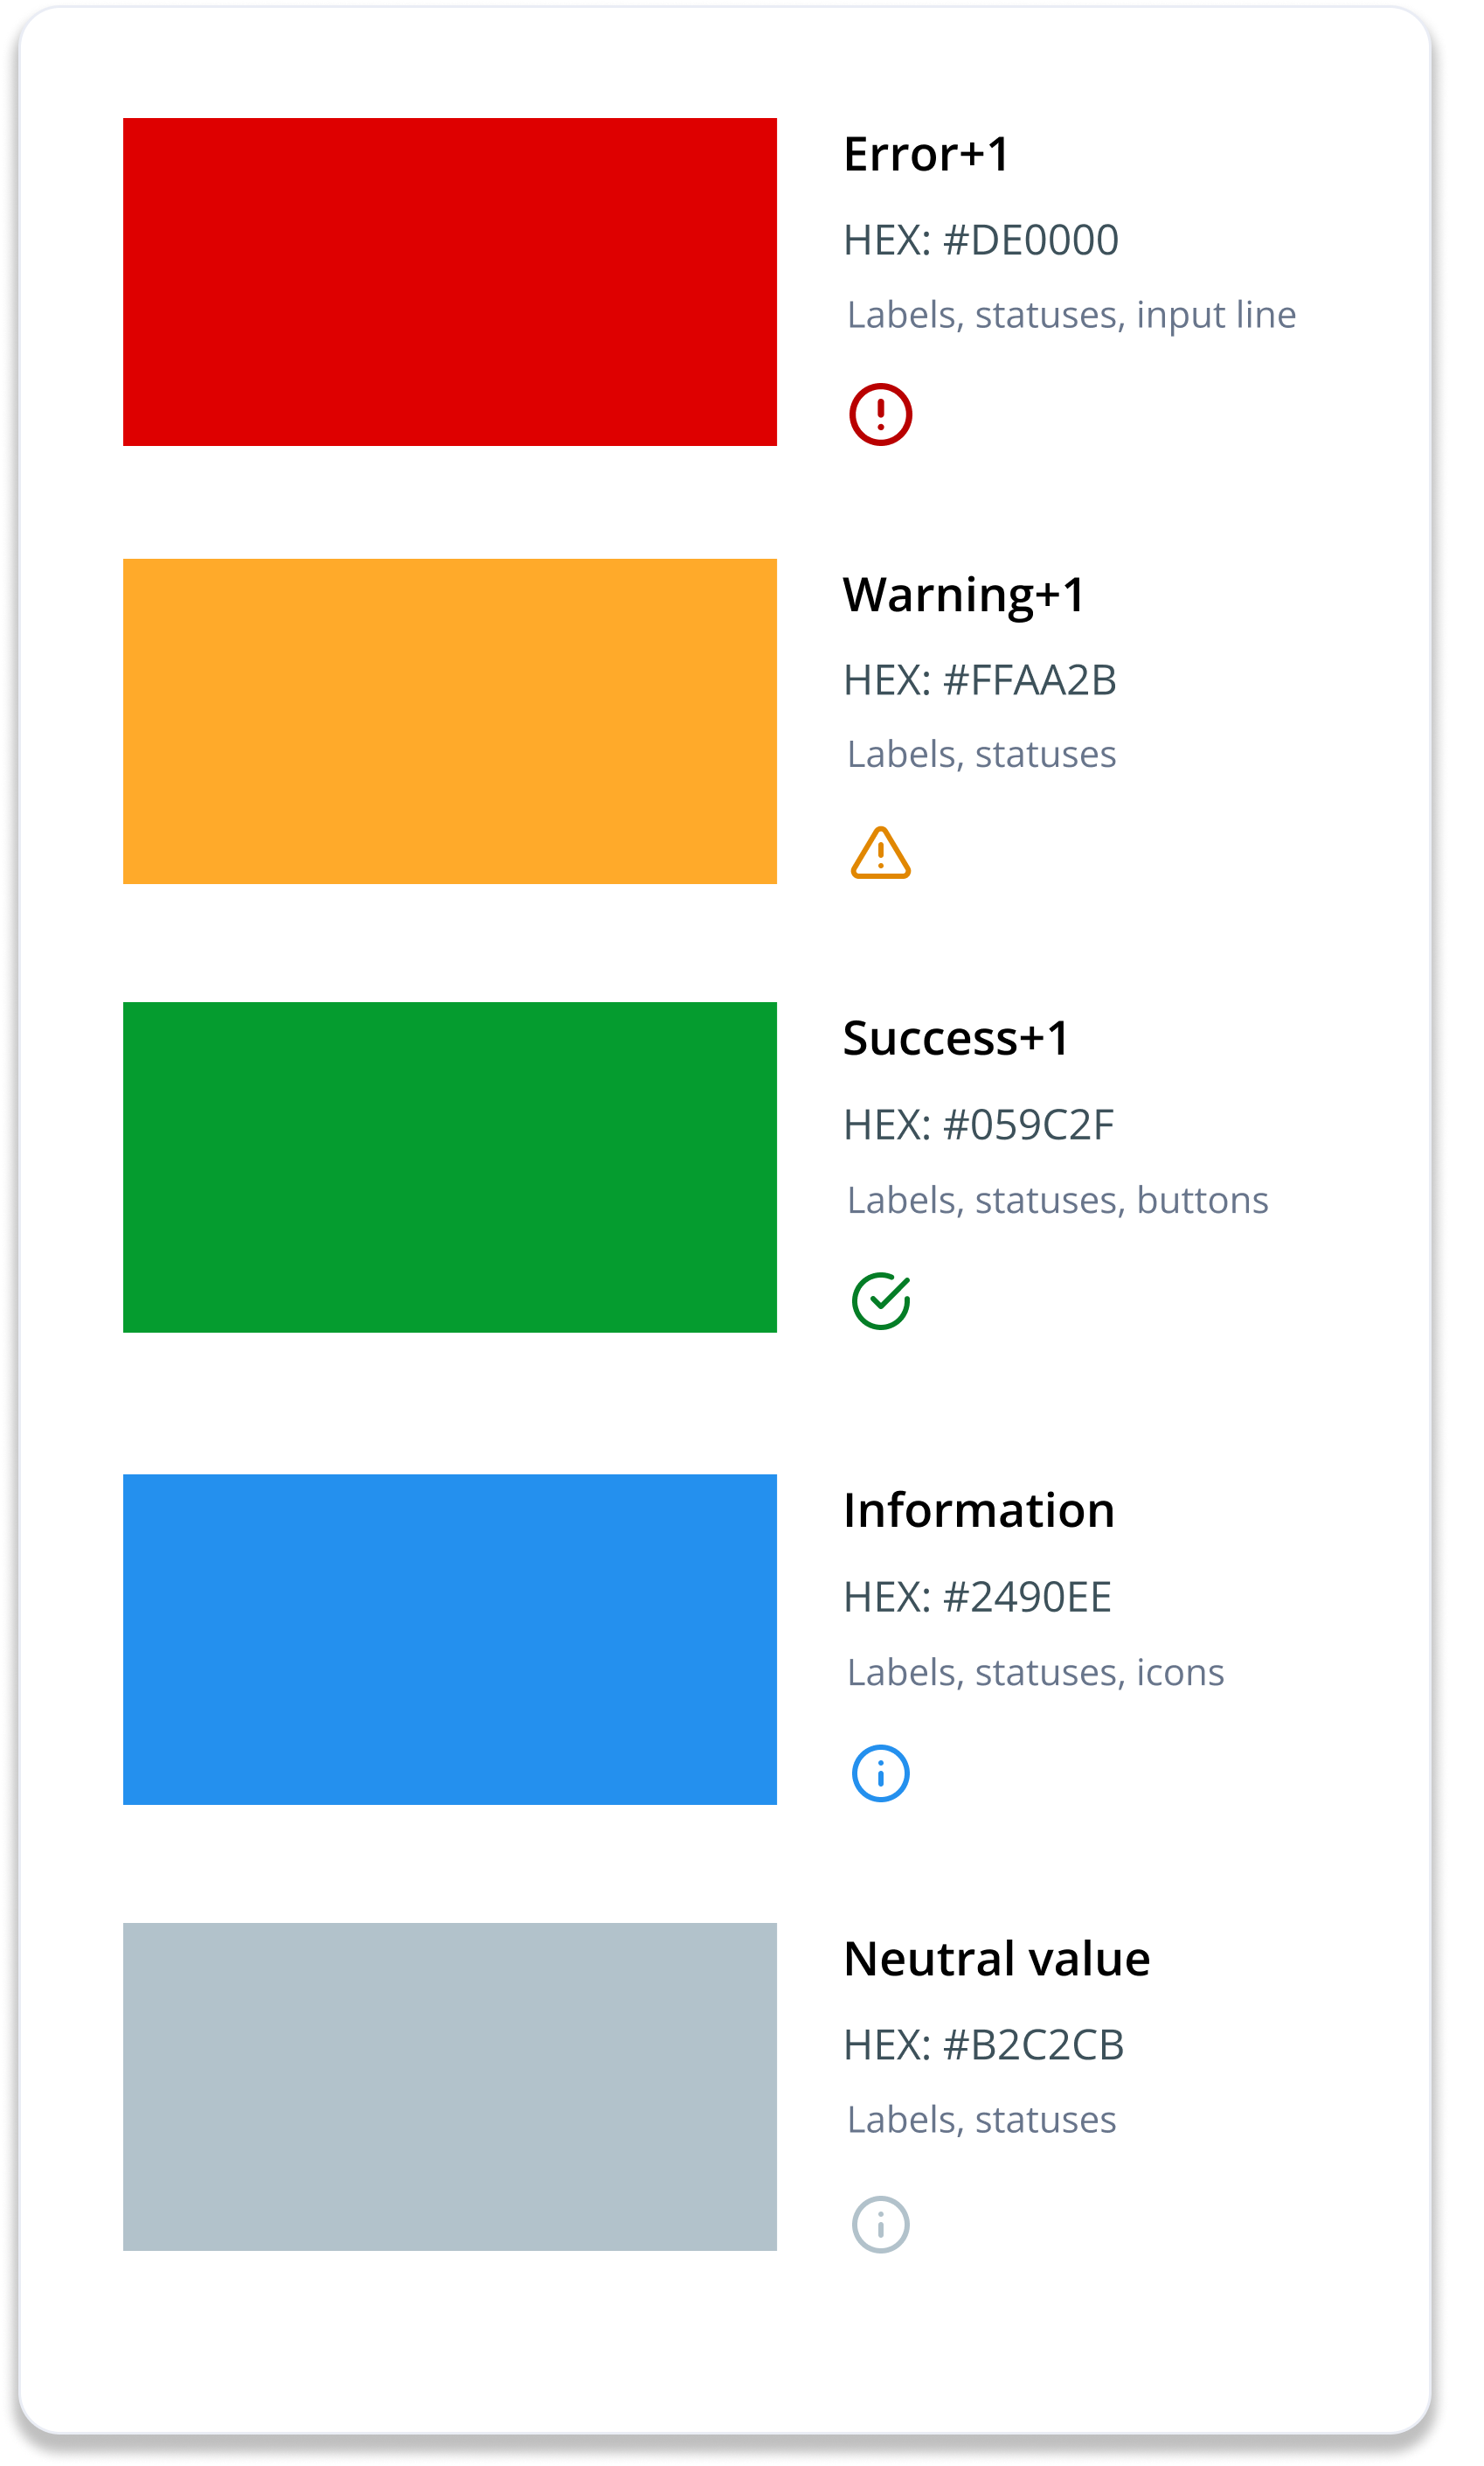Click the blue information circle icon
The height and width of the screenshot is (2466, 1484).
[x=880, y=1773]
